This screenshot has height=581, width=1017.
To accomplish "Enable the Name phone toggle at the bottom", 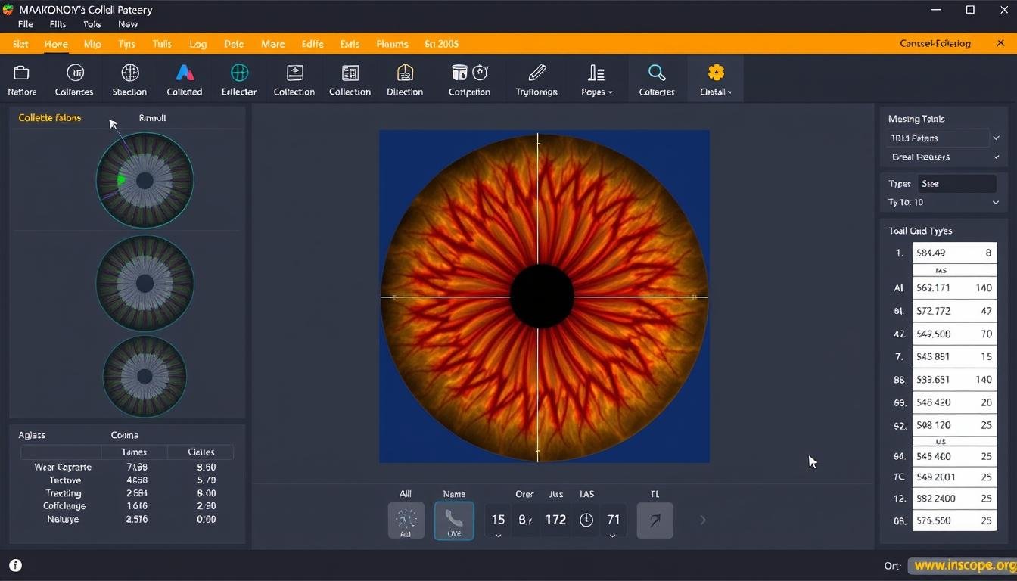I will click(454, 520).
